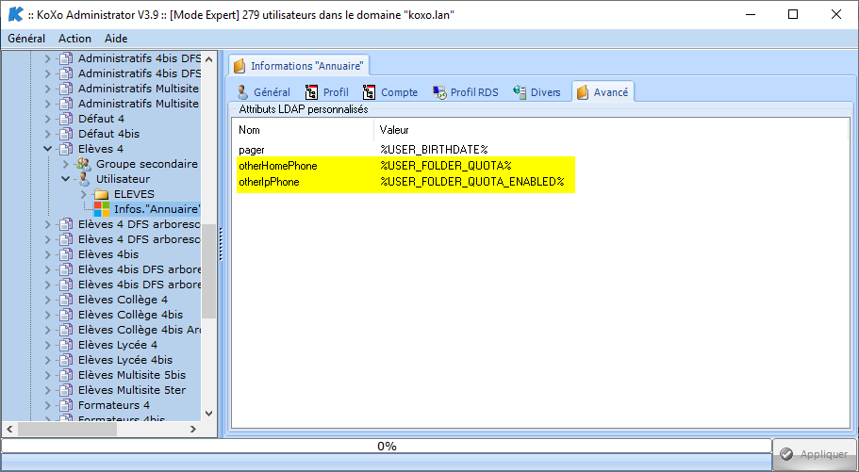The height and width of the screenshot is (472, 859).
Task: Switch to the Profil tab
Action: click(327, 92)
